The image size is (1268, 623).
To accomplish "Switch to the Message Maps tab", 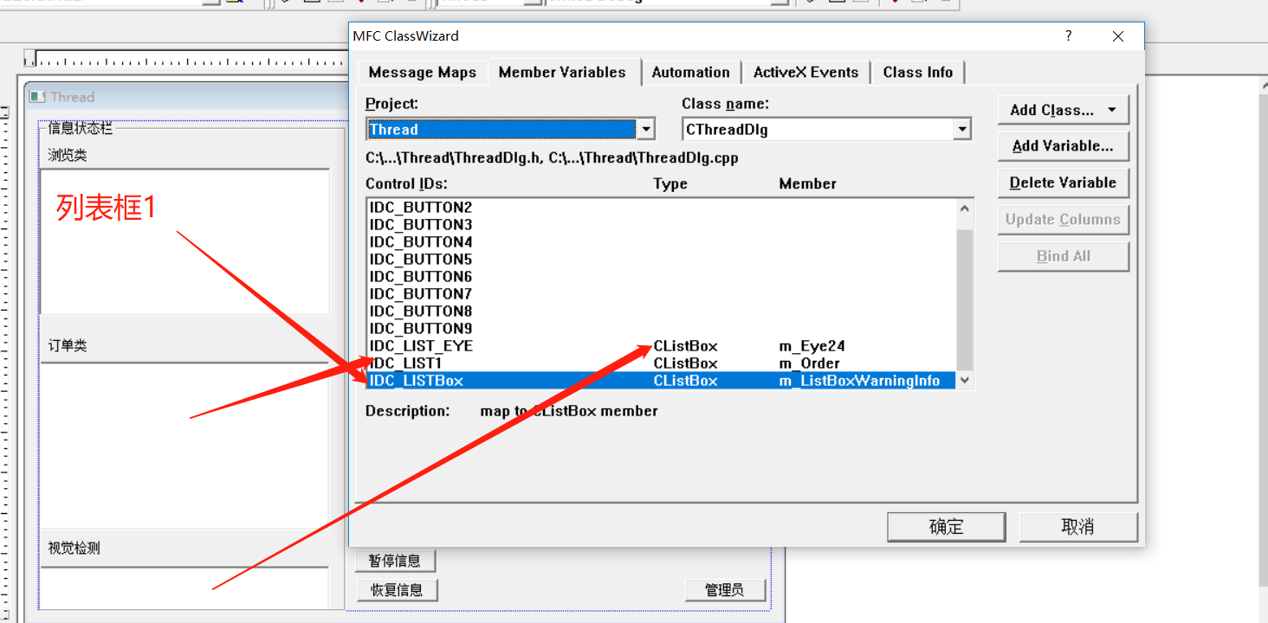I will click(x=422, y=73).
